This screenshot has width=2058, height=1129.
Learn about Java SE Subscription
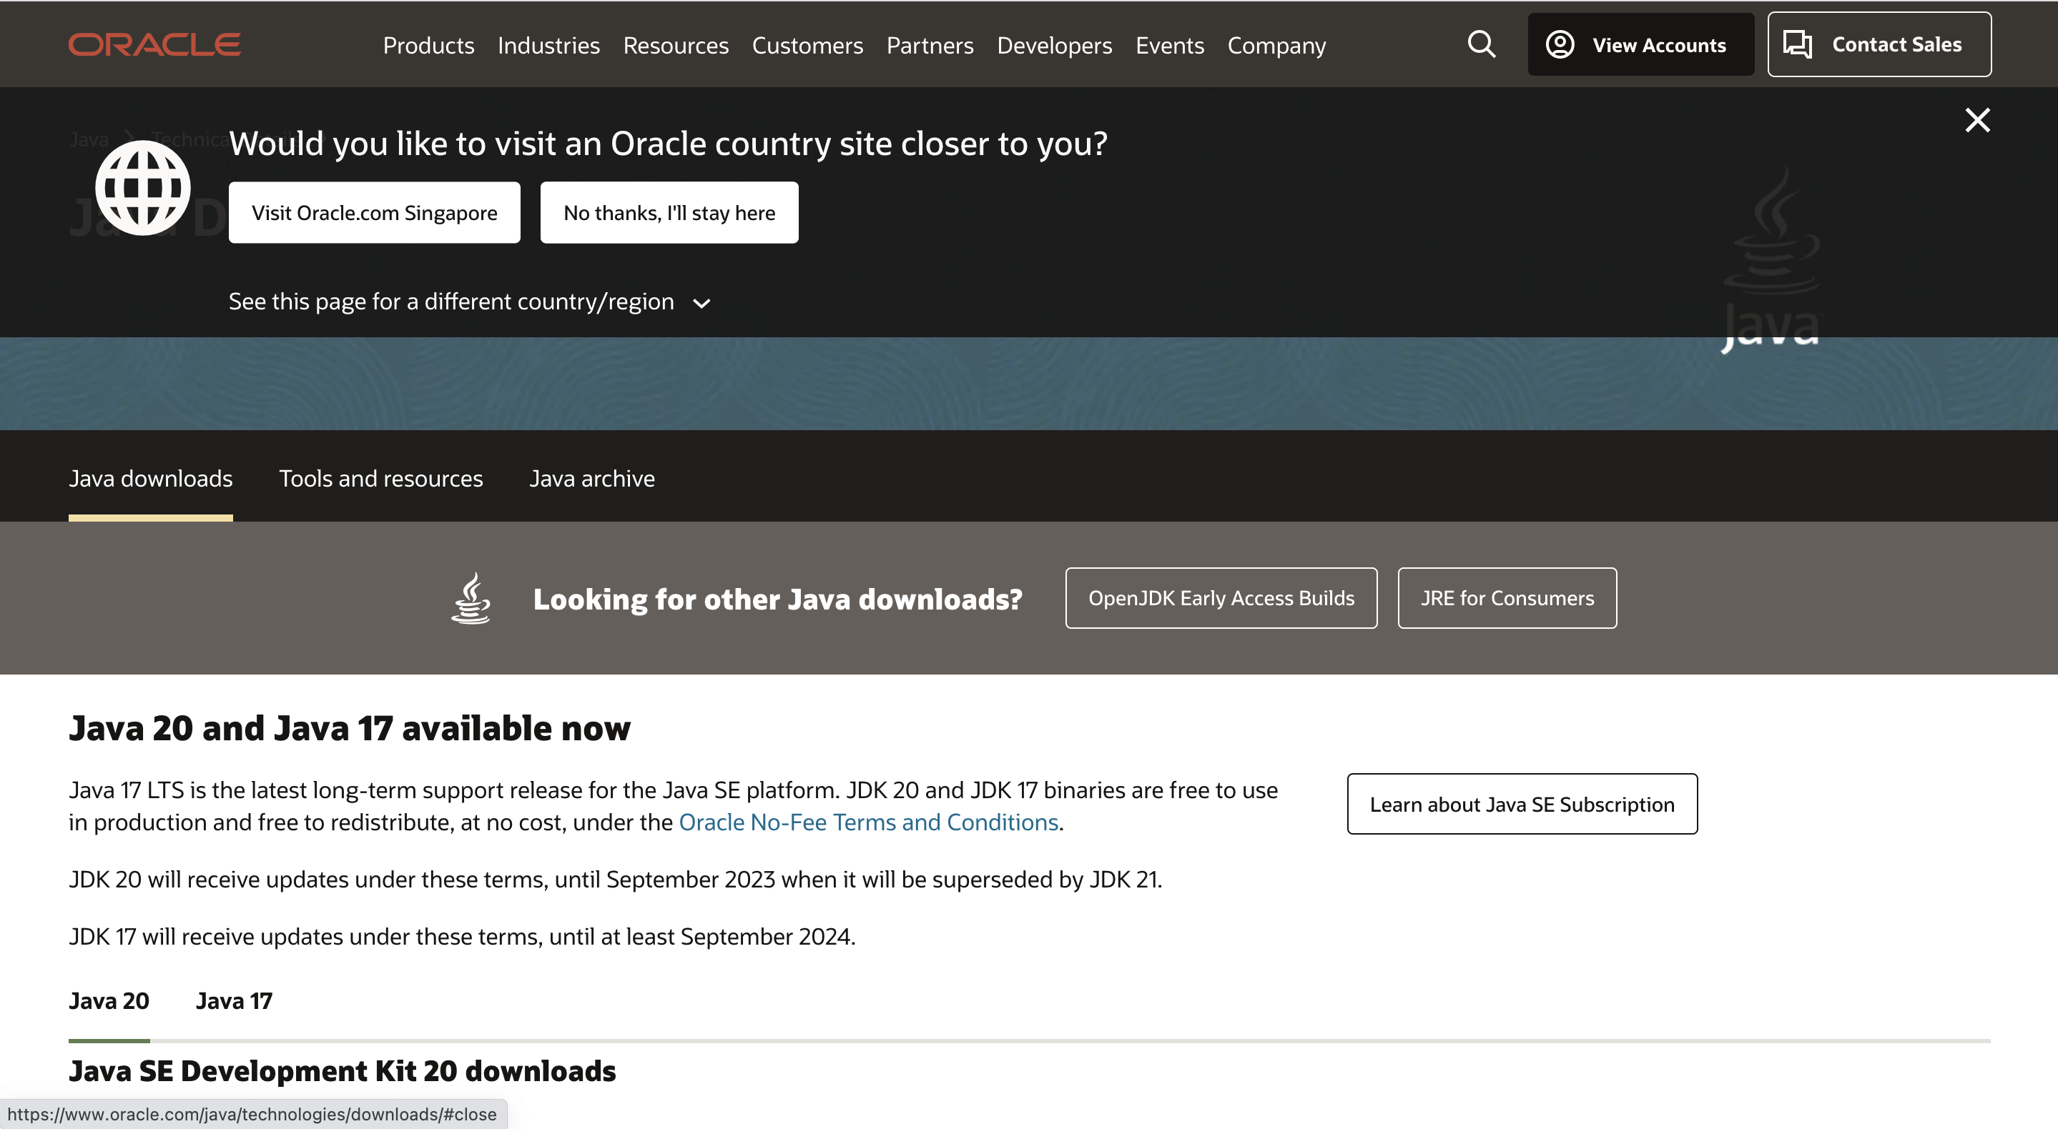coord(1522,803)
